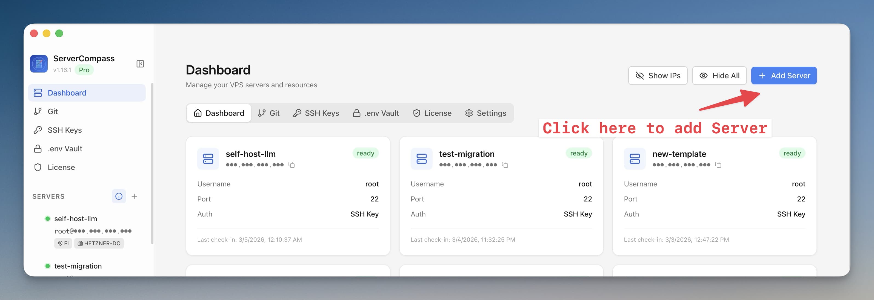
Task: Toggle Show IPs visibility
Action: 658,76
